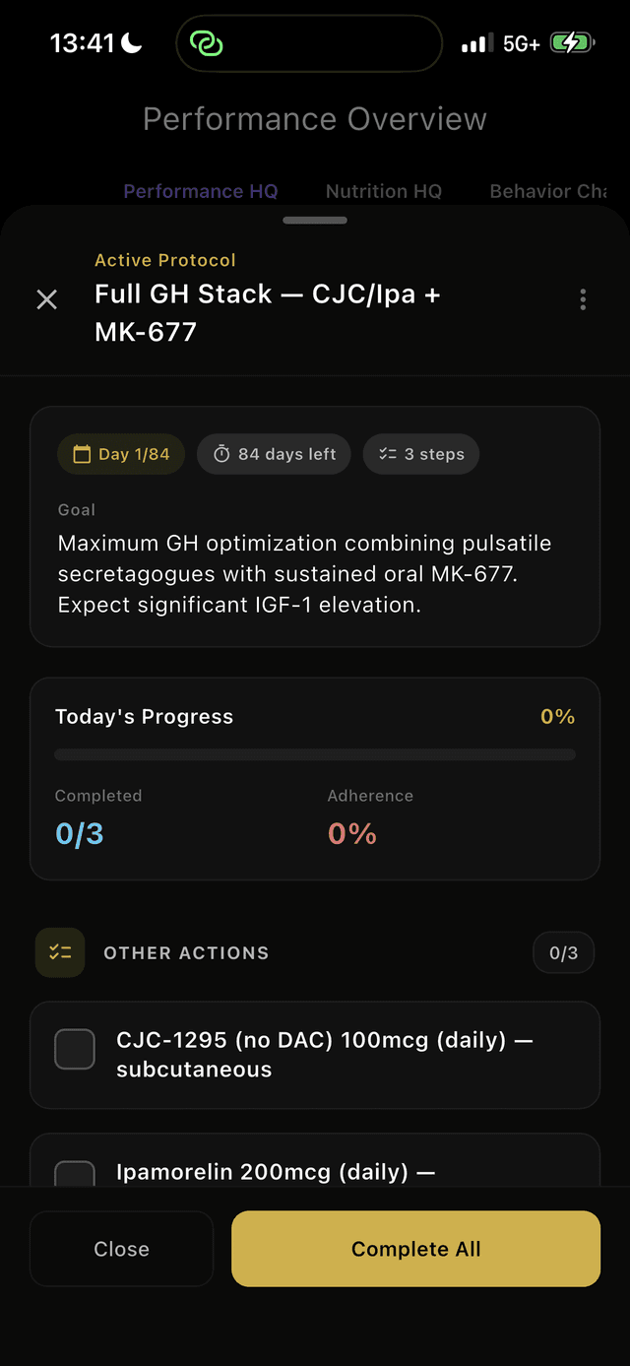The height and width of the screenshot is (1366, 630).
Task: Tap the checklist icon in 3 steps chip
Action: point(388,454)
